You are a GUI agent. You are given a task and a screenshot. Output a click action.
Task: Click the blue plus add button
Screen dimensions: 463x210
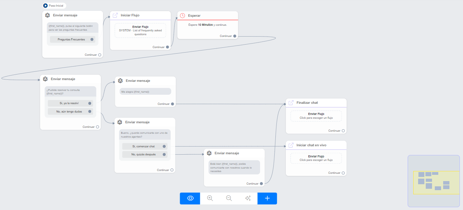[x=267, y=198]
